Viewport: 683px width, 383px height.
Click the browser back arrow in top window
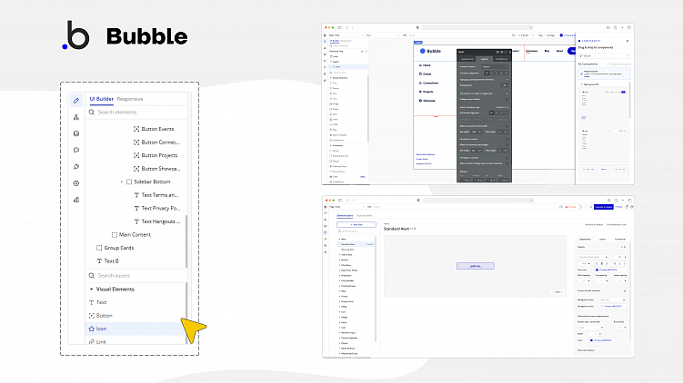[x=347, y=27]
